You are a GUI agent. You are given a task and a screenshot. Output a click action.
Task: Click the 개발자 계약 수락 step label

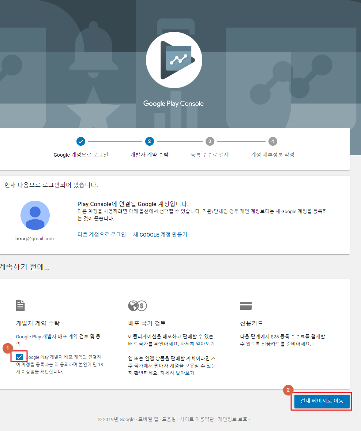149,155
